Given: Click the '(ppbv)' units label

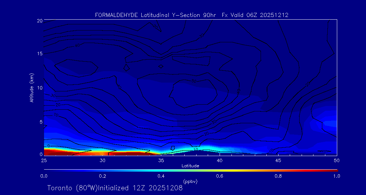Looking at the screenshot, I should click(190, 181).
